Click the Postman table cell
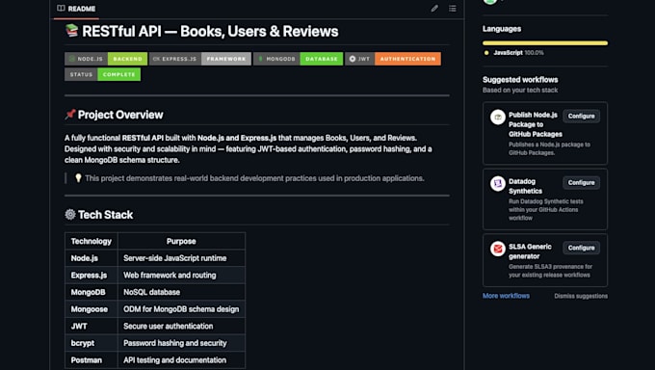 (92, 360)
